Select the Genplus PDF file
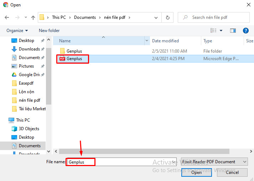This screenshot has height=181, width=254. point(71,59)
